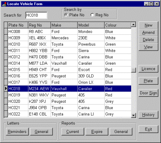This screenshot has width=161, height=143.
Task: Select the row selector for HC018
Action: (6, 89)
